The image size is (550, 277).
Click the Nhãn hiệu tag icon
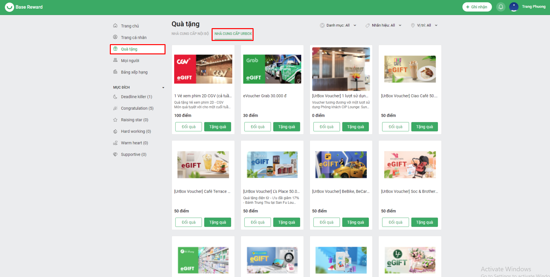coord(368,25)
